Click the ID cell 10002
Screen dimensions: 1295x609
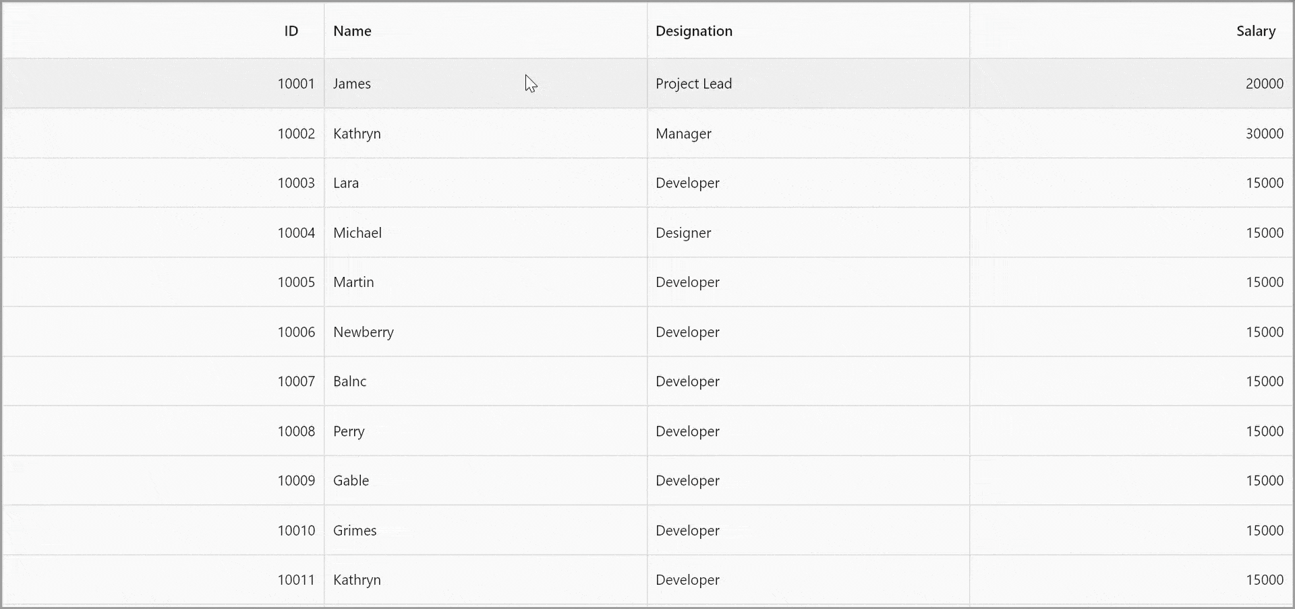pyautogui.click(x=296, y=133)
